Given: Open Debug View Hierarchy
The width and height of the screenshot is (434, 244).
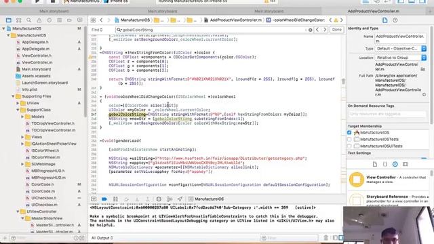Looking at the screenshot, I should [x=159, y=199].
